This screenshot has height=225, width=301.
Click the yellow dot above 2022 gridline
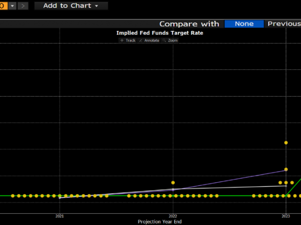[173, 182]
